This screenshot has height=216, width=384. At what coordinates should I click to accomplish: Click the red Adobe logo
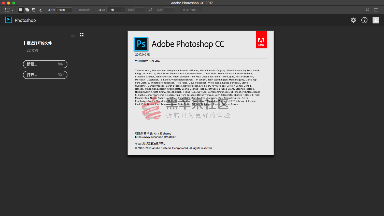click(x=261, y=40)
